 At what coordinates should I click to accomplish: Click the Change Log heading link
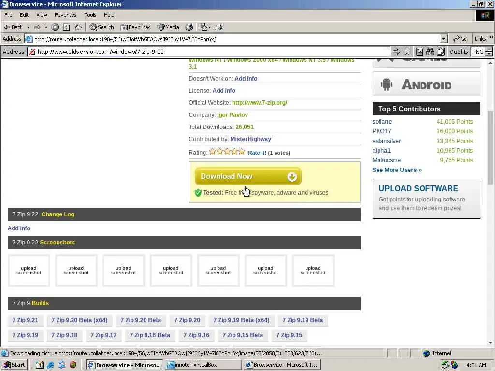point(58,214)
